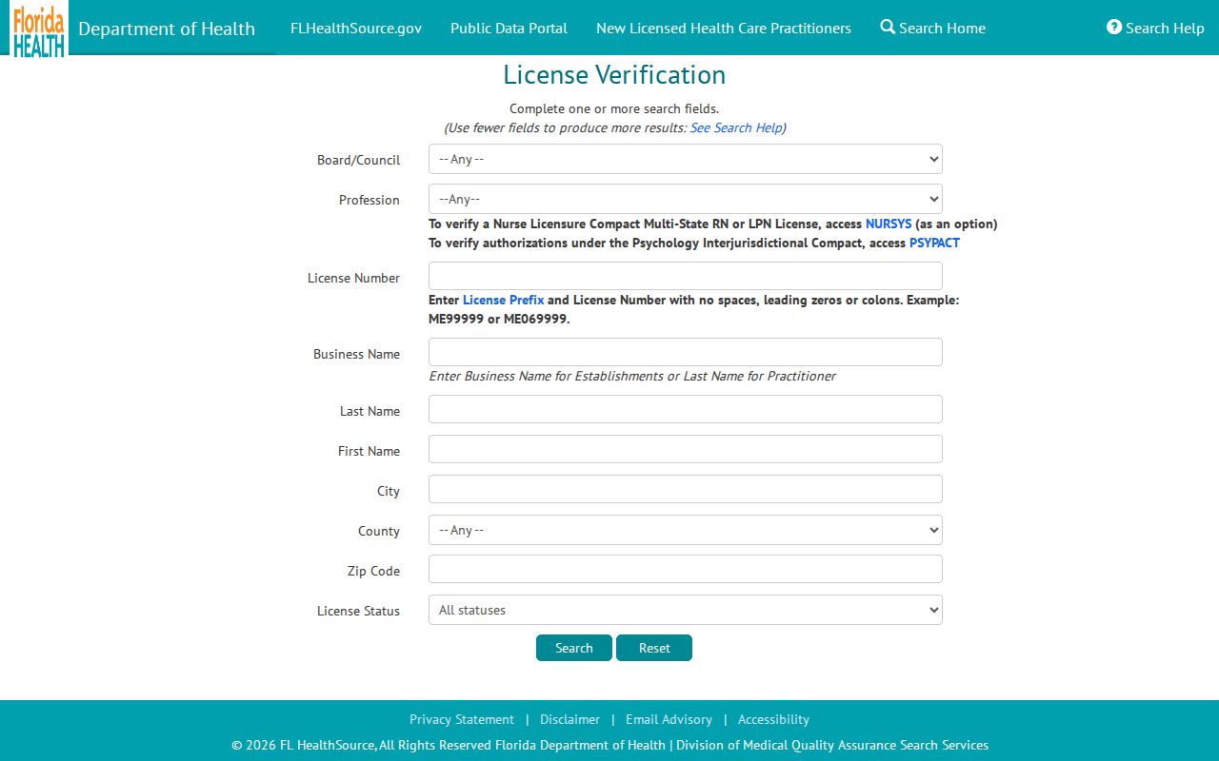Click the Department of Health title
The width and height of the screenshot is (1219, 761).
(167, 29)
